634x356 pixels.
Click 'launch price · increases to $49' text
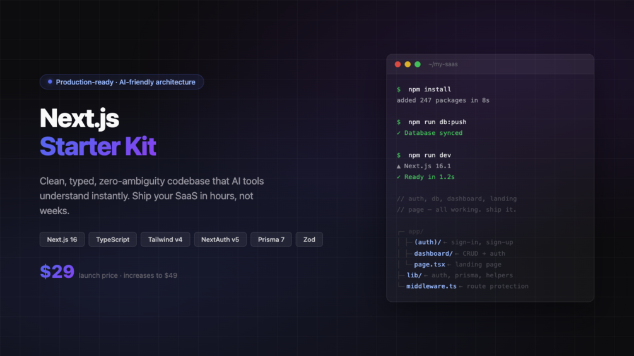(x=128, y=275)
